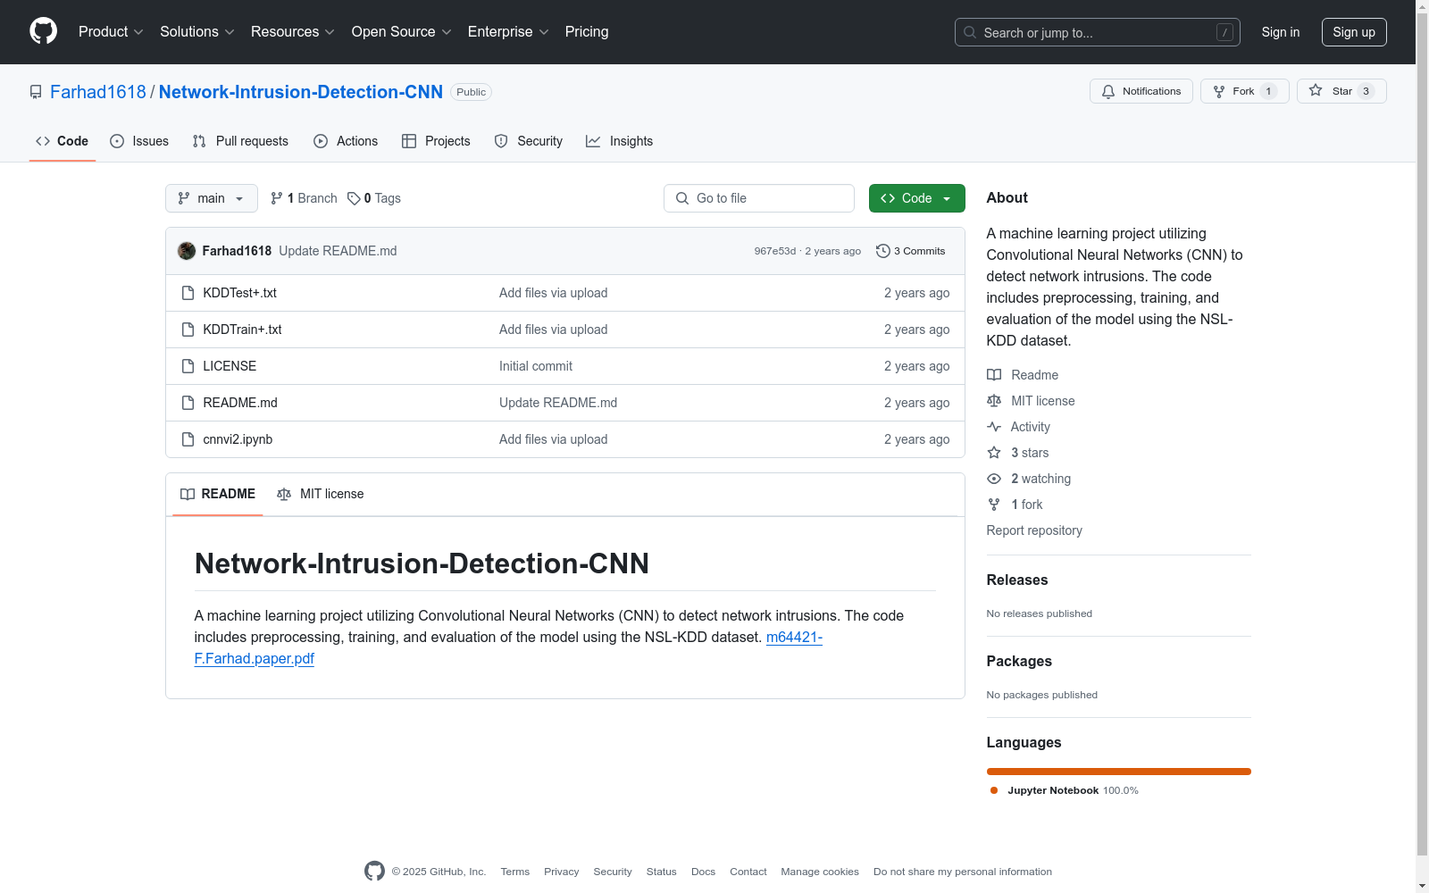Expand the Resources menu
1429x893 pixels.
(x=293, y=31)
